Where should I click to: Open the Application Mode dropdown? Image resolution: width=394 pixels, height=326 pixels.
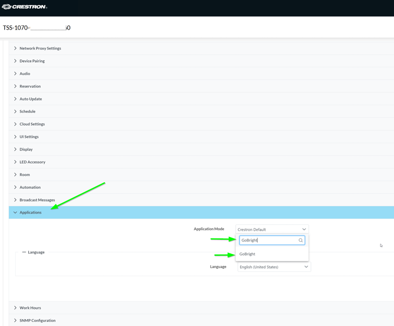[272, 229]
